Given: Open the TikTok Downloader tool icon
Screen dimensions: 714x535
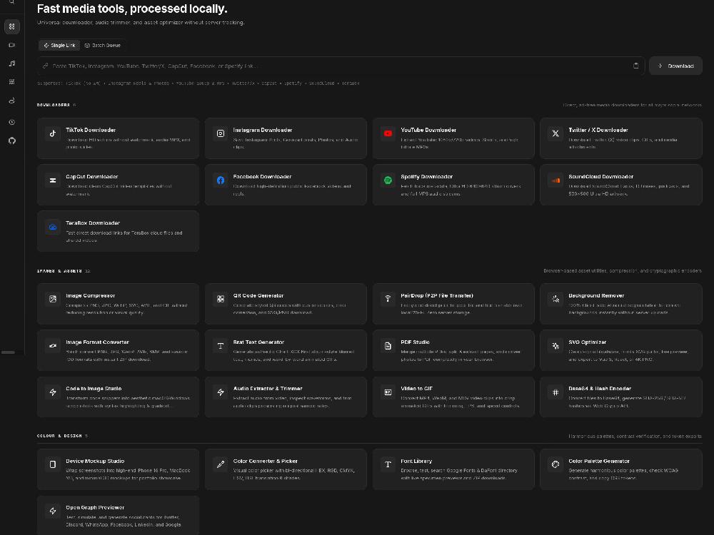Looking at the screenshot, I should pos(53,134).
